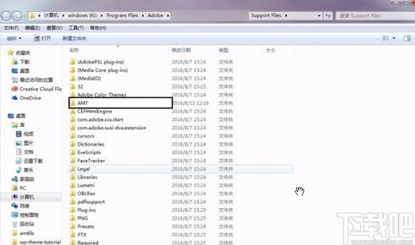Click the com.adobe.ccx.start folder icon
415x245 pixels.
(73, 120)
